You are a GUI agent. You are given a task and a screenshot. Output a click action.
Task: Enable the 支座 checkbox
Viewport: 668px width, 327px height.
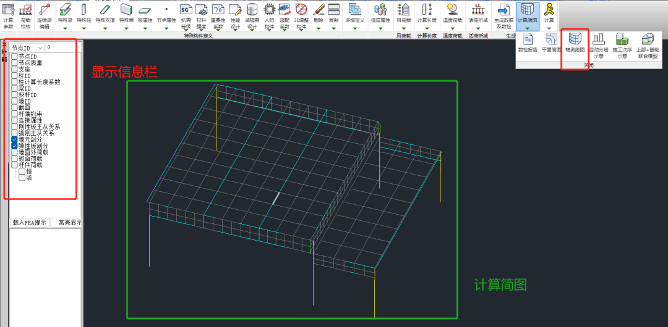(x=14, y=69)
